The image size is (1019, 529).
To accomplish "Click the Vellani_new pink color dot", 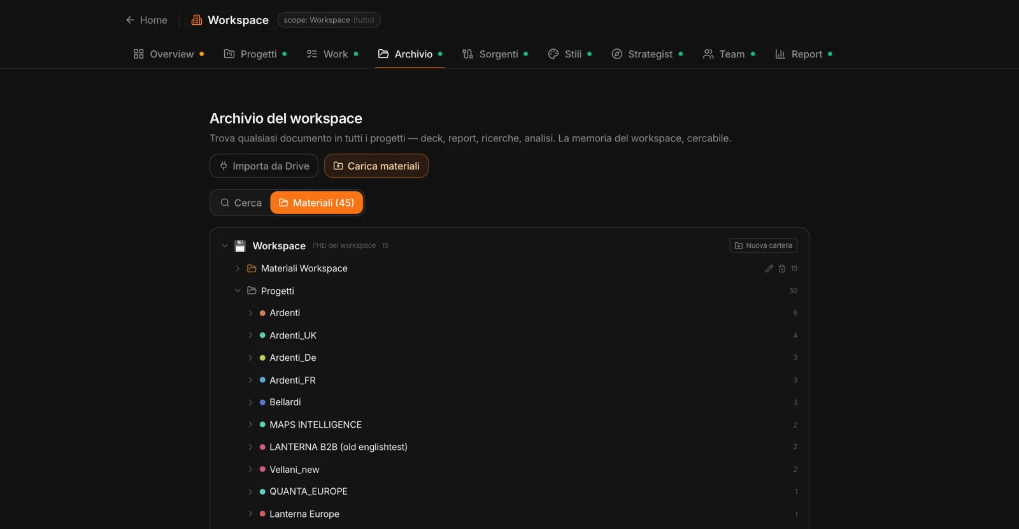I will (x=262, y=469).
